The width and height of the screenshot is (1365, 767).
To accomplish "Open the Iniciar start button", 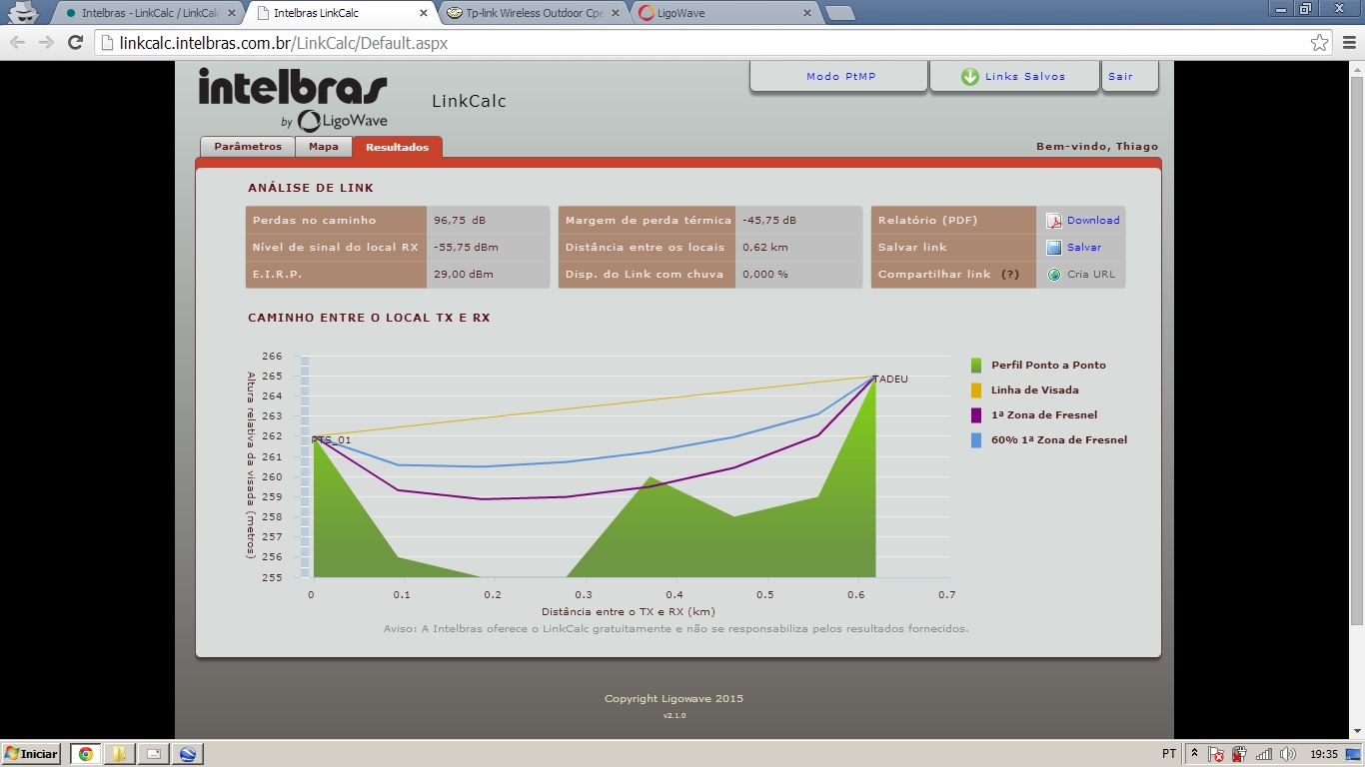I will [31, 754].
